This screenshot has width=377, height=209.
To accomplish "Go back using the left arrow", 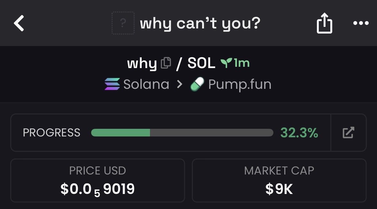I will point(19,23).
